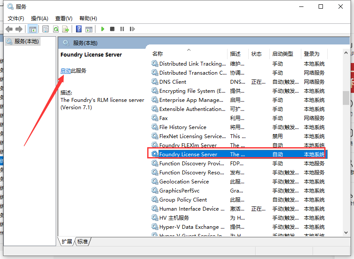Select Group Policy Client name

click(x=183, y=199)
